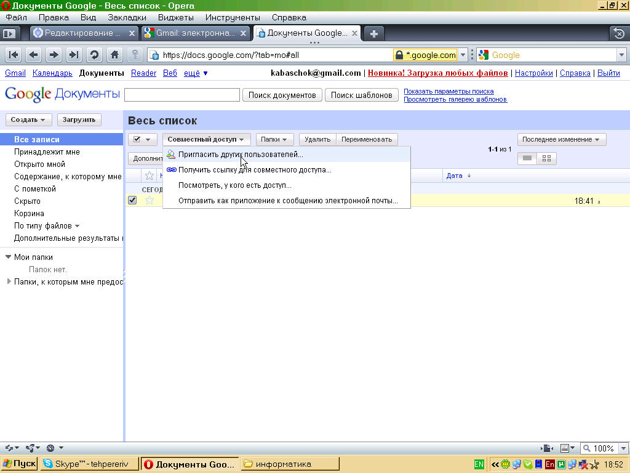The width and height of the screenshot is (630, 473).
Task: Open the Файл menu
Action: [17, 18]
